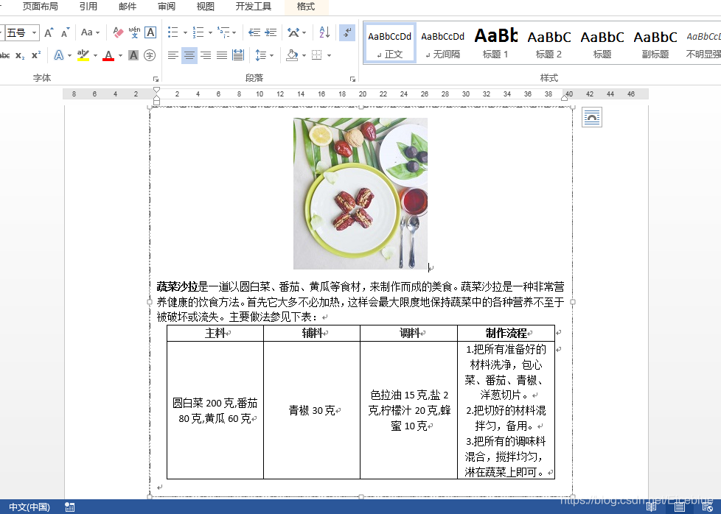Screen dimensions: 721x514
Task: Open the 开发工具 tab
Action: (254, 7)
